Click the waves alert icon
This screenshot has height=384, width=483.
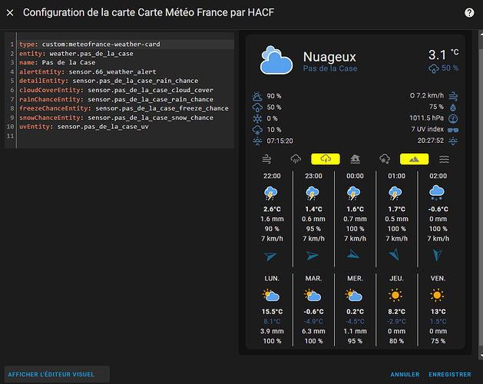444,159
